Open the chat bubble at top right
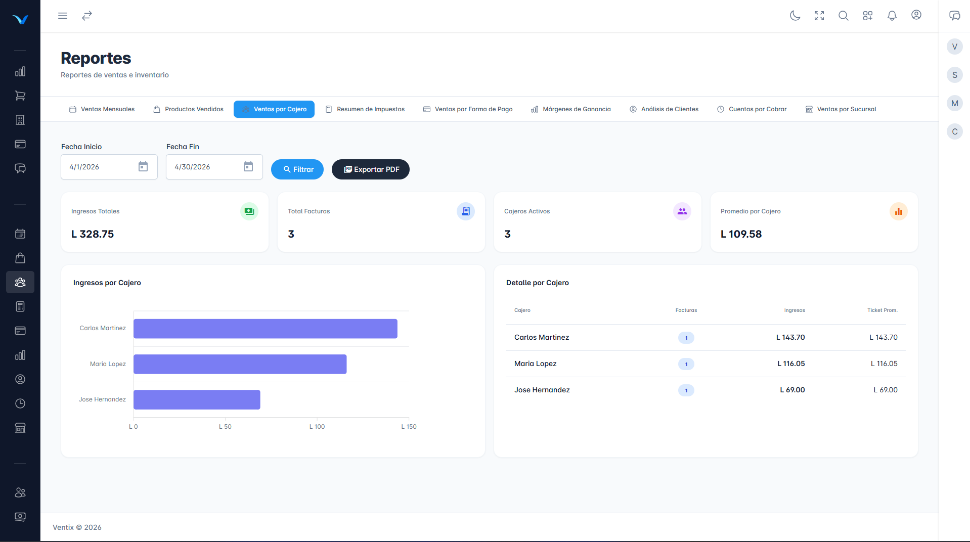 [955, 16]
